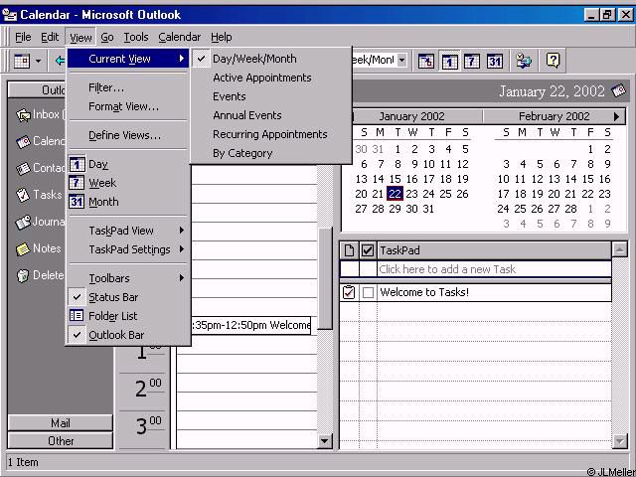This screenshot has width=636, height=477.
Task: Open the 12:35pm-12:50pm Welcome appointment
Action: 250,326
